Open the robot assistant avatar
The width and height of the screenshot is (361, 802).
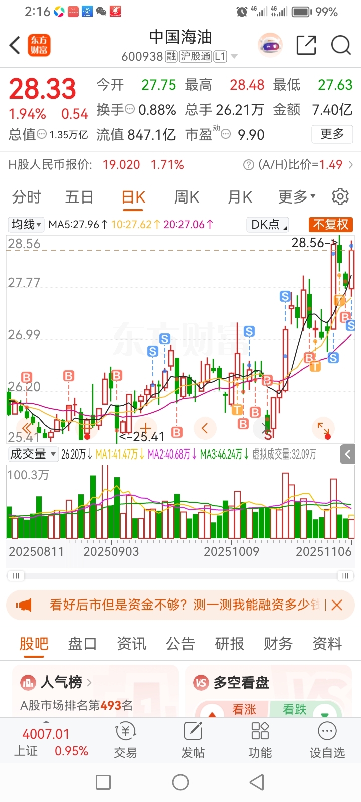270,45
